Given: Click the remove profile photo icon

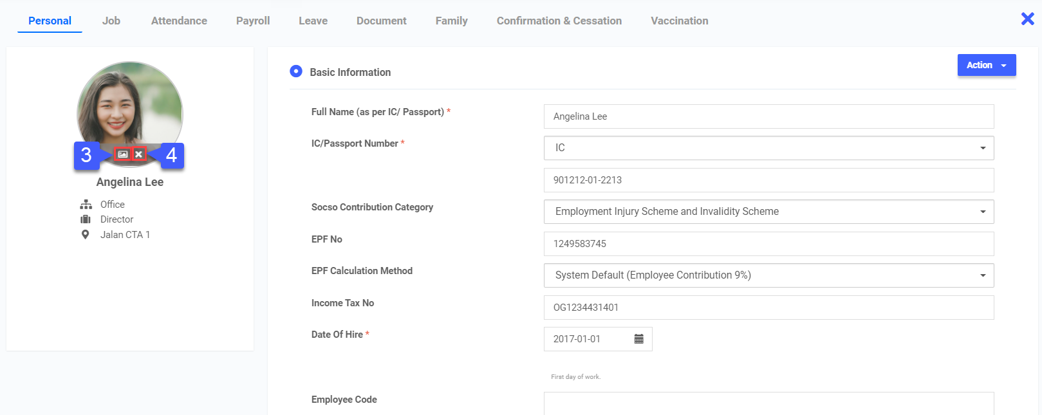Looking at the screenshot, I should (138, 154).
